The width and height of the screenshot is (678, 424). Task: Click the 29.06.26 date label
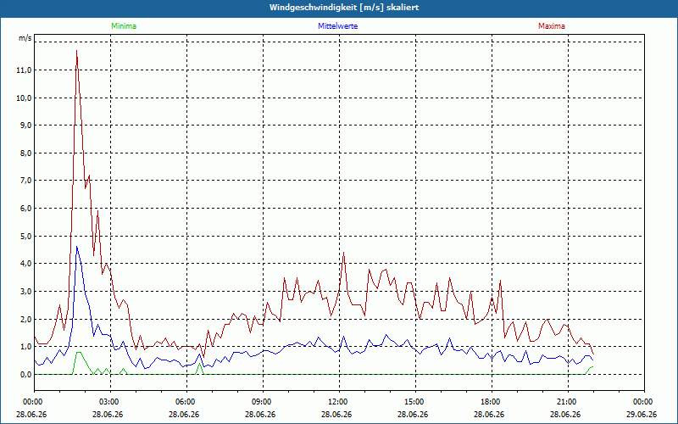[642, 414]
